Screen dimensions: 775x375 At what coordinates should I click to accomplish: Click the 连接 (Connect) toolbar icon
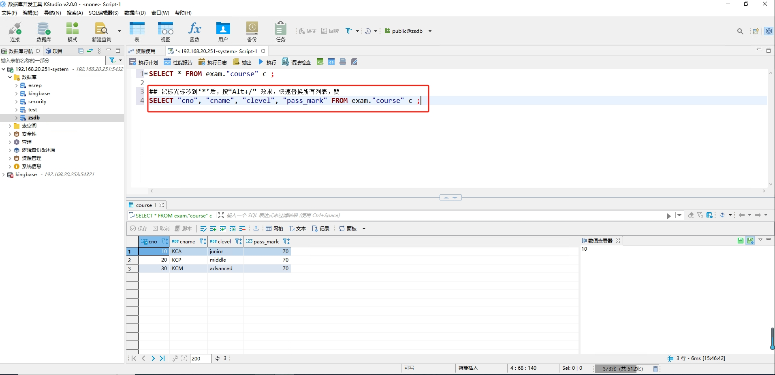pyautogui.click(x=15, y=31)
